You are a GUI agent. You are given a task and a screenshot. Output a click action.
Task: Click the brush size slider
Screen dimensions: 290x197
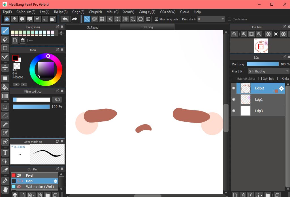[31, 100]
